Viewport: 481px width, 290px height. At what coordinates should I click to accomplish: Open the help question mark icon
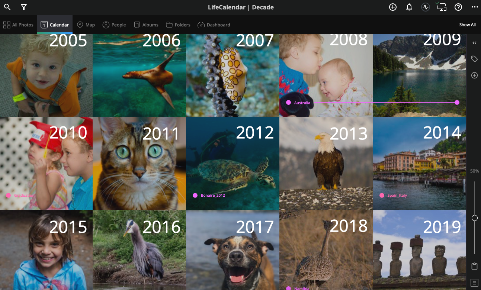click(458, 7)
